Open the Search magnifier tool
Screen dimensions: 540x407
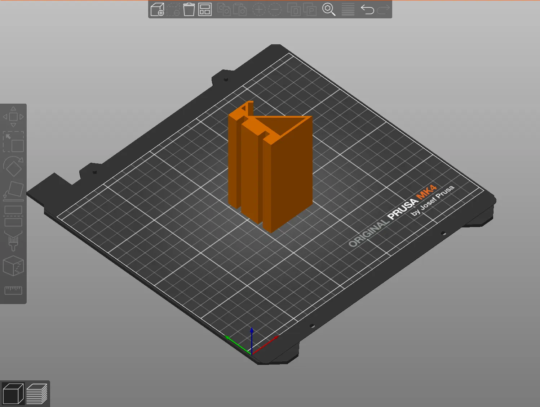pos(329,9)
